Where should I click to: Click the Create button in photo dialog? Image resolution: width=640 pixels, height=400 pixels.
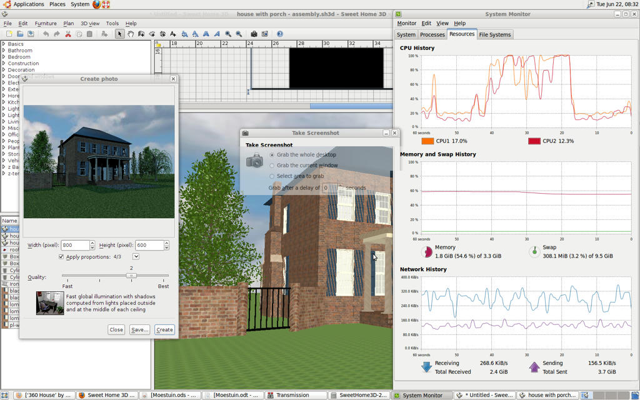click(x=164, y=329)
